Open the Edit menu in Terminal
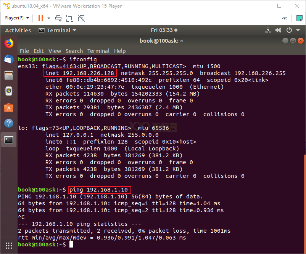The height and width of the screenshot is (254, 306). click(x=39, y=51)
